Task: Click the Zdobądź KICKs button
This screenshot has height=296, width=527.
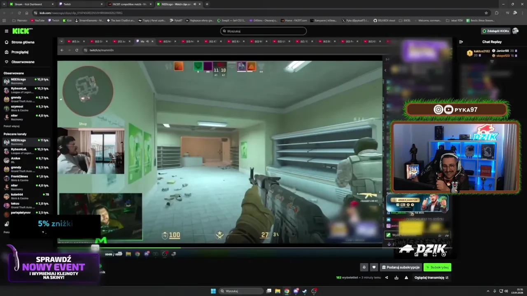Action: (496, 31)
